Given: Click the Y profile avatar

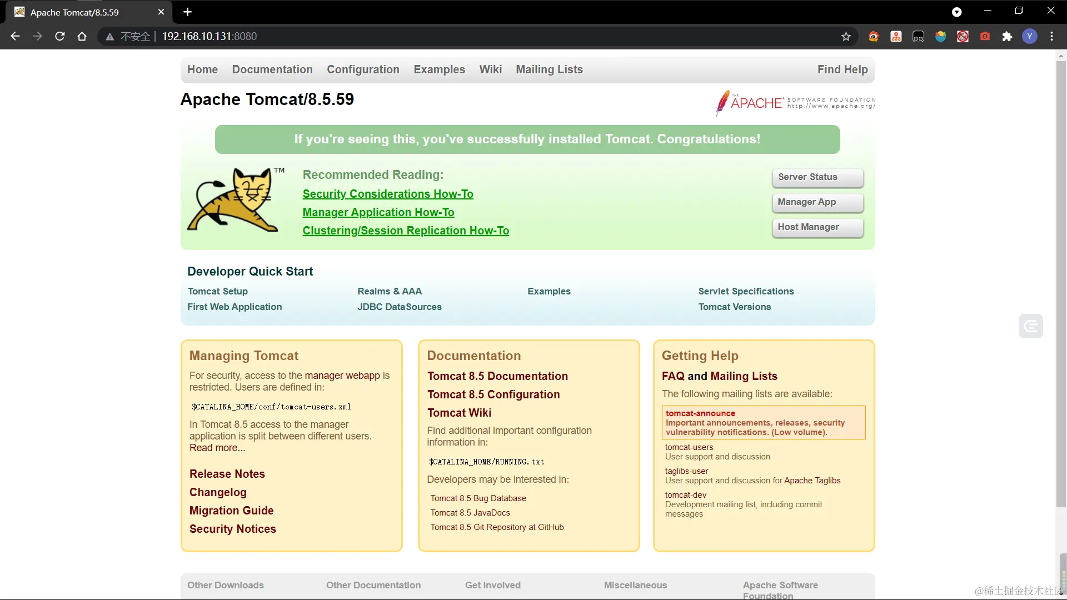Looking at the screenshot, I should tap(1029, 37).
